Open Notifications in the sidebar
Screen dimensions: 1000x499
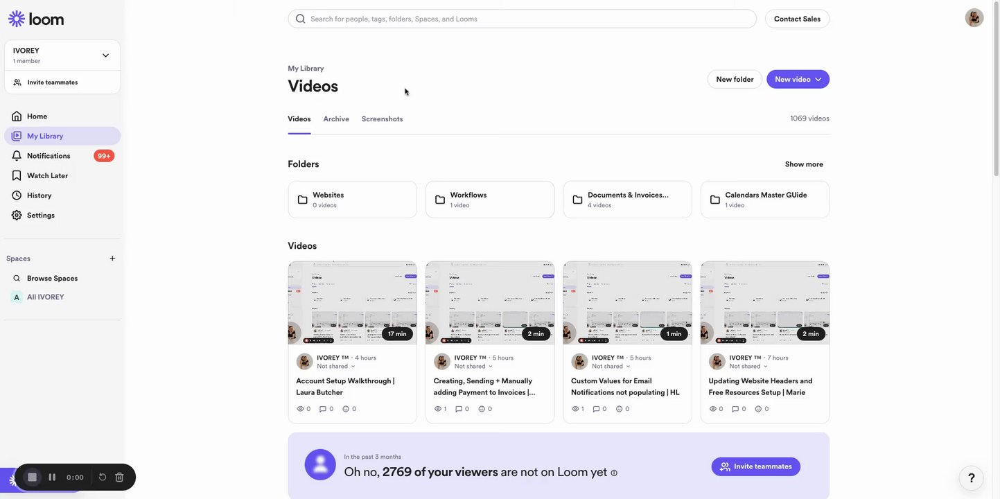pyautogui.click(x=62, y=156)
